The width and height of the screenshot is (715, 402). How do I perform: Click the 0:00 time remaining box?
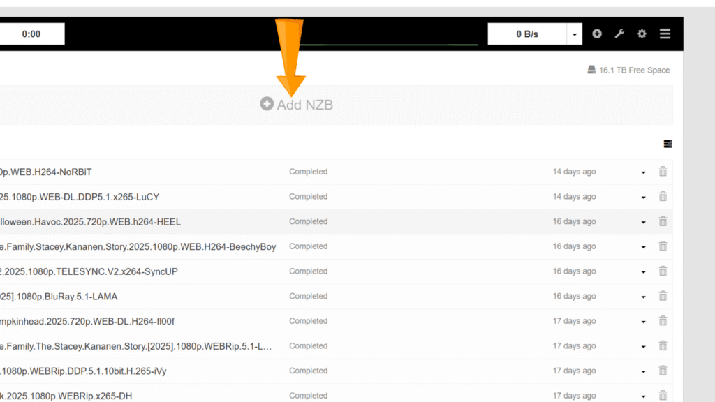(31, 34)
